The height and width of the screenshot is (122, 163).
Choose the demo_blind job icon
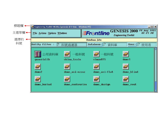tap(126, 66)
